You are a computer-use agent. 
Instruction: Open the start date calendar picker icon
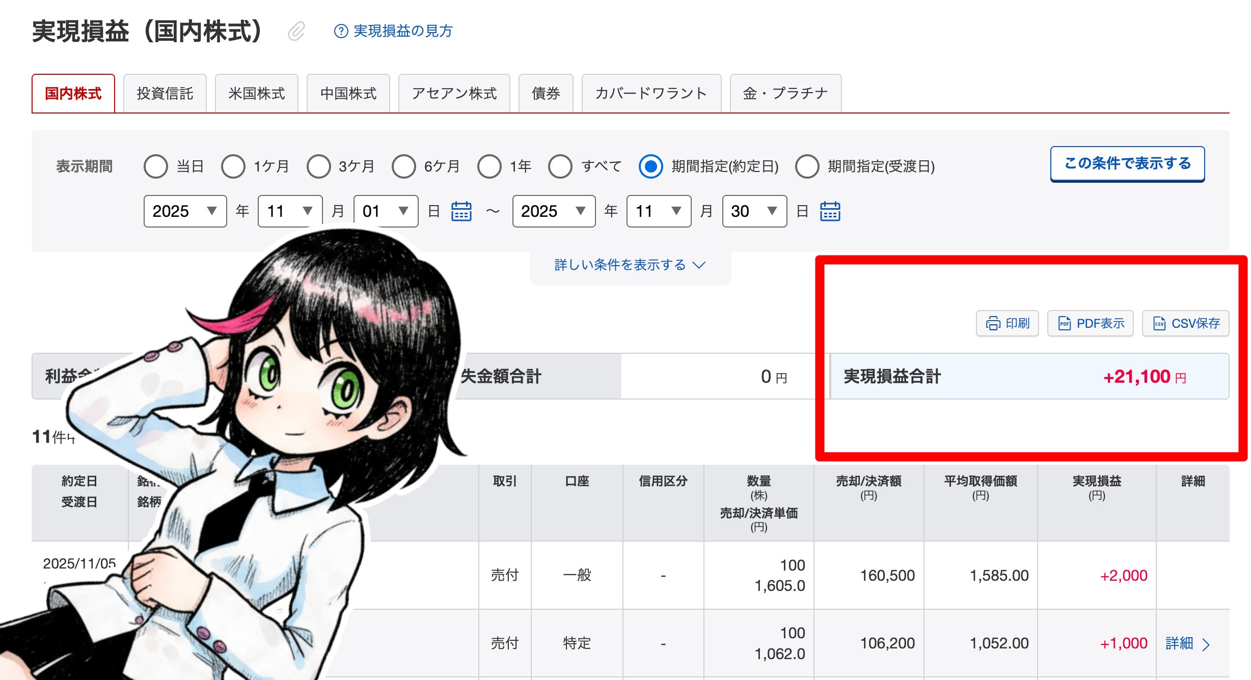pos(461,211)
